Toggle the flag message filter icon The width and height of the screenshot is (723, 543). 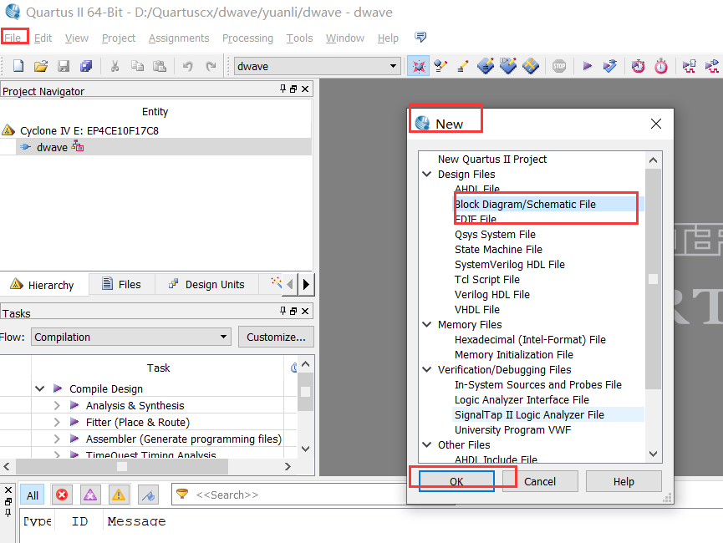[148, 495]
